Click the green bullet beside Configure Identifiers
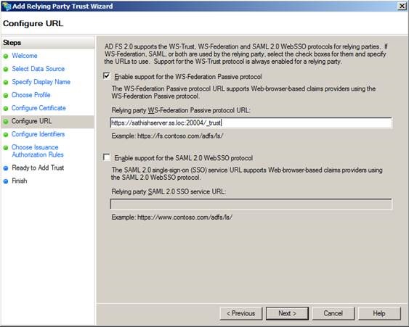409x327 pixels. click(6, 135)
